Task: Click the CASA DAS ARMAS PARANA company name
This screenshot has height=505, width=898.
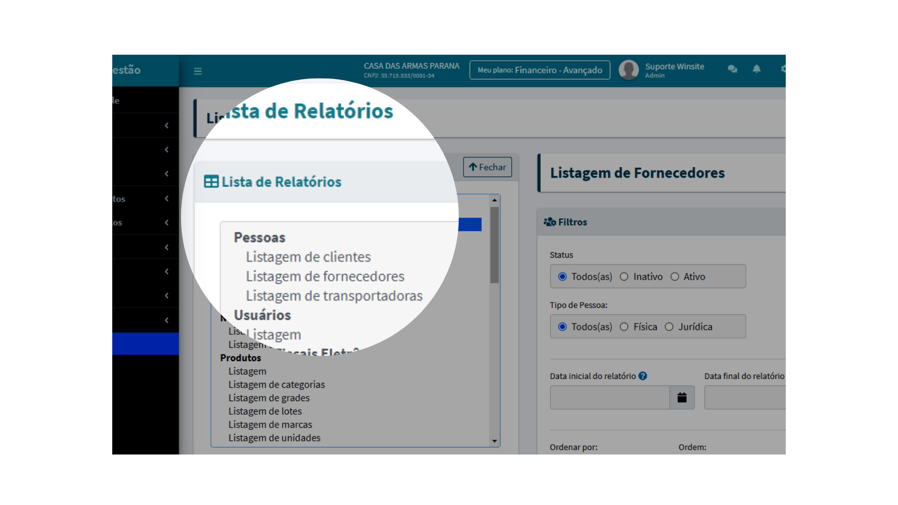Action: click(412, 66)
